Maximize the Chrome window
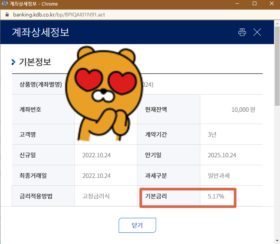The image size is (280, 244). pyautogui.click(x=255, y=4)
